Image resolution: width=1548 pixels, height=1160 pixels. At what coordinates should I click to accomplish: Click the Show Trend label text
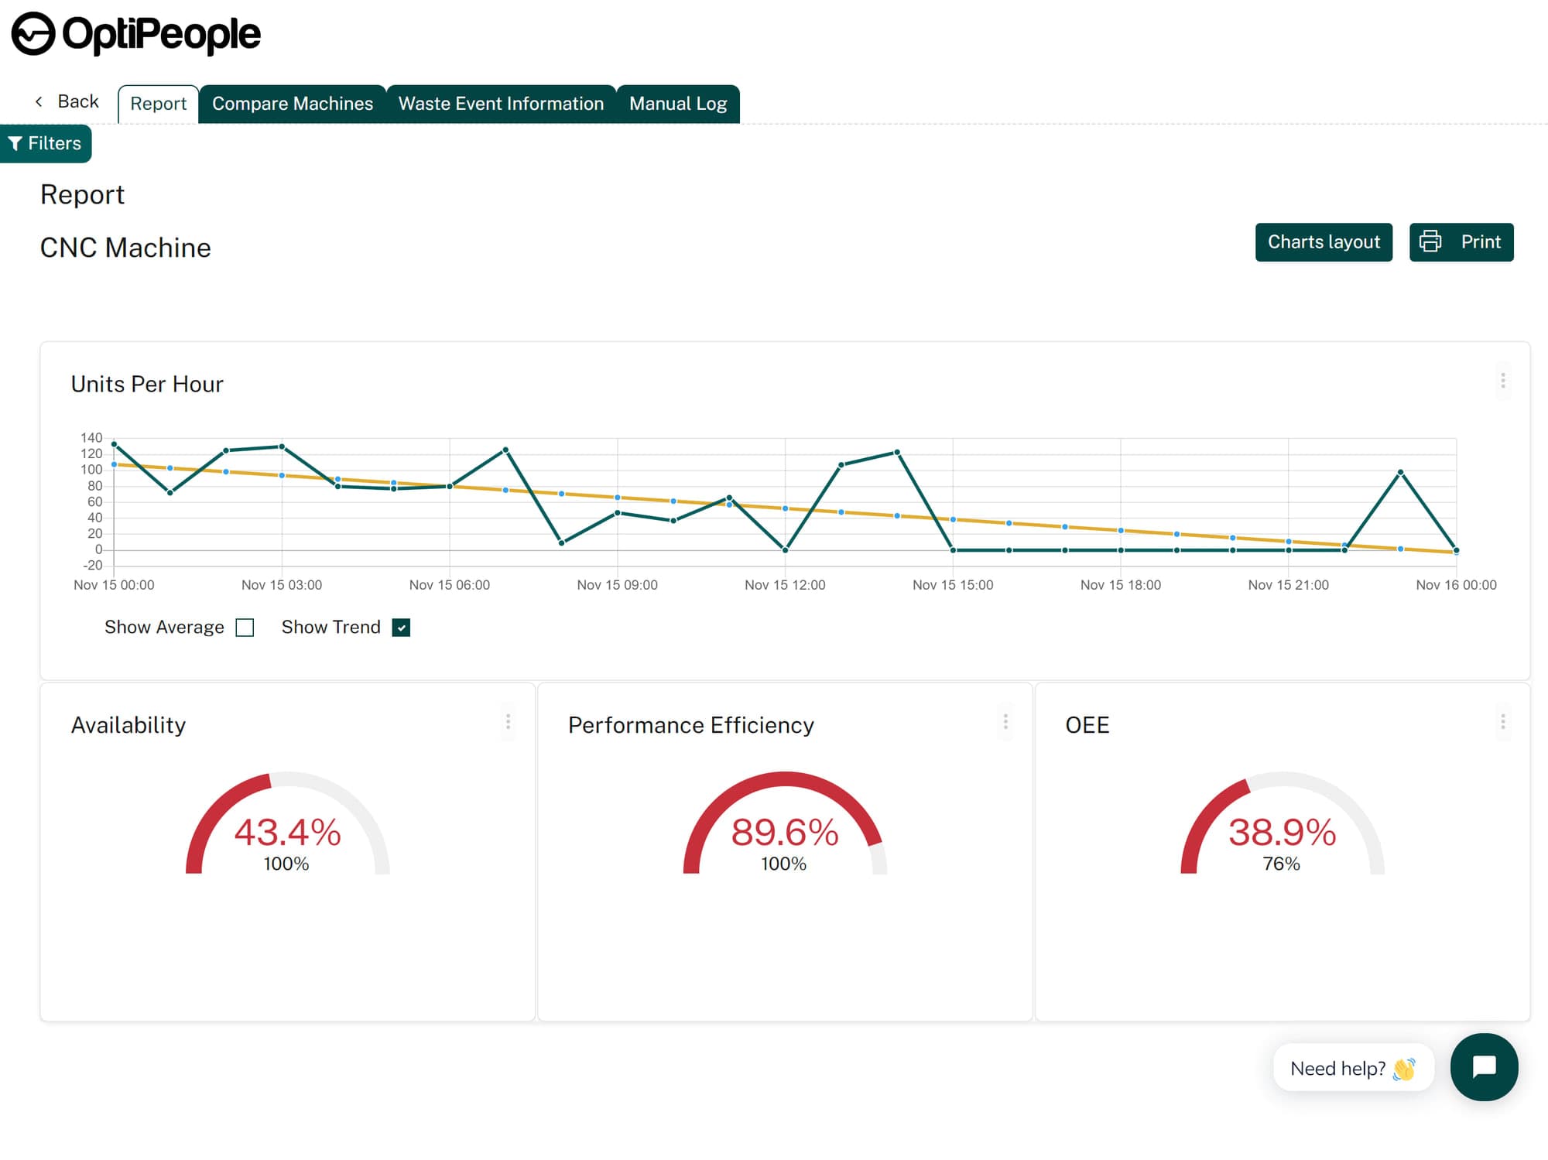(330, 627)
